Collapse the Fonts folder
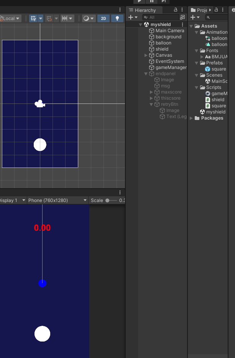The image size is (235, 358). (196, 51)
